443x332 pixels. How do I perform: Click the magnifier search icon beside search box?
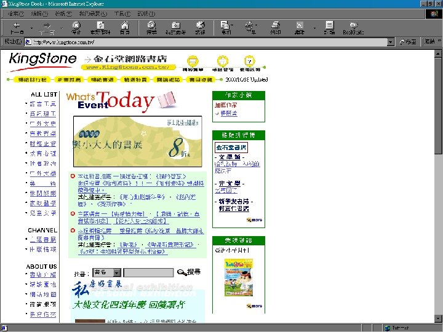point(182,272)
